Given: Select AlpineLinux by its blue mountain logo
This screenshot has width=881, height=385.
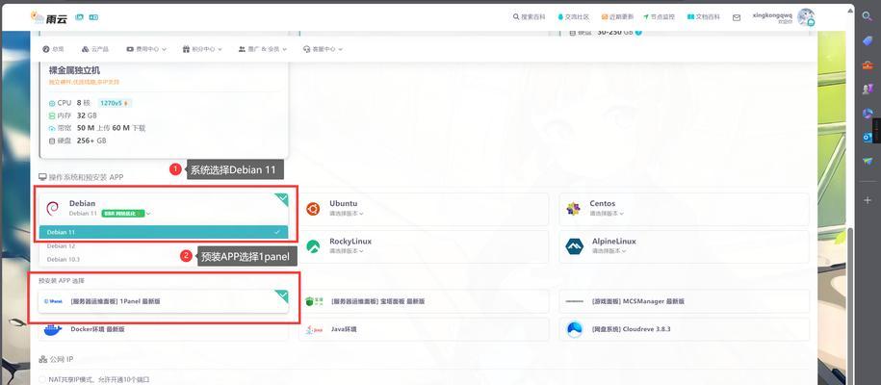Looking at the screenshot, I should [574, 246].
